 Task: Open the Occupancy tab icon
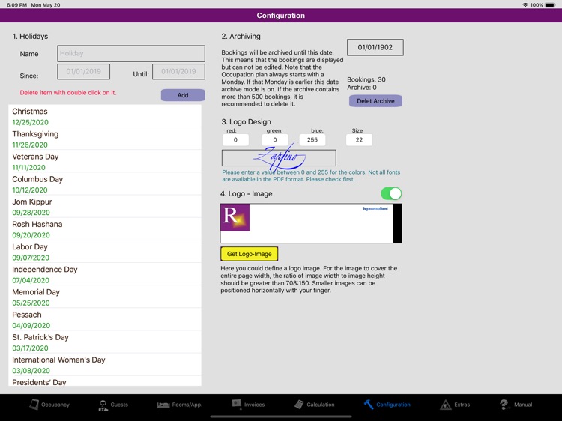tap(34, 405)
